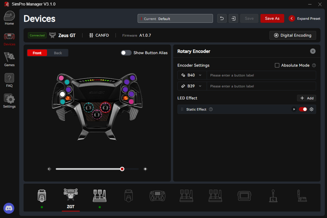Click the LED brightness slider handle
This screenshot has width=327, height=218.
(122, 169)
